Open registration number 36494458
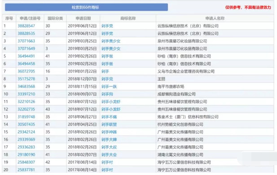The height and width of the screenshot is (175, 277). tap(26, 64)
